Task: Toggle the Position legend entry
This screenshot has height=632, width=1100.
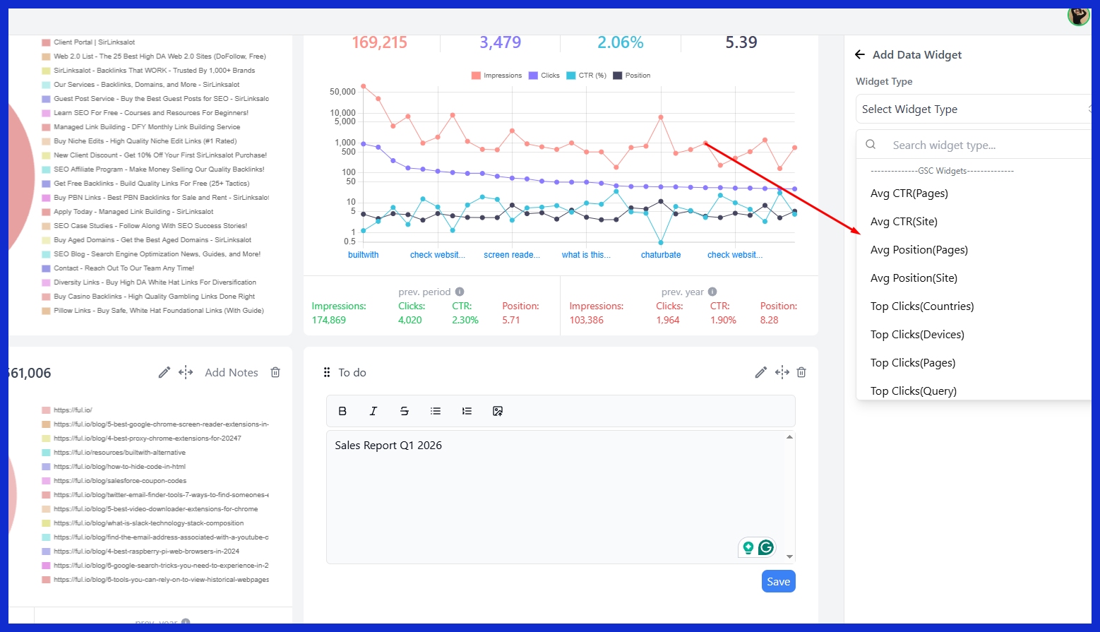Action: coord(631,75)
